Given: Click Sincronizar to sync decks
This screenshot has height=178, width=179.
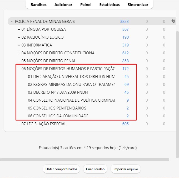Looking at the screenshot, I should coord(138,5).
